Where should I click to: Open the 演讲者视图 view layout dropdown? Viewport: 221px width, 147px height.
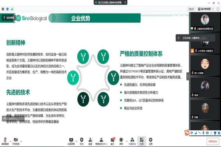(206, 9)
